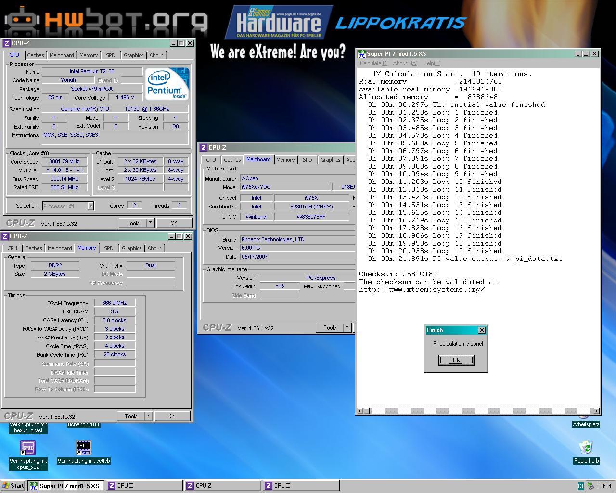
Task: Open Tools in the CPU-Z CPU window
Action: (x=133, y=223)
